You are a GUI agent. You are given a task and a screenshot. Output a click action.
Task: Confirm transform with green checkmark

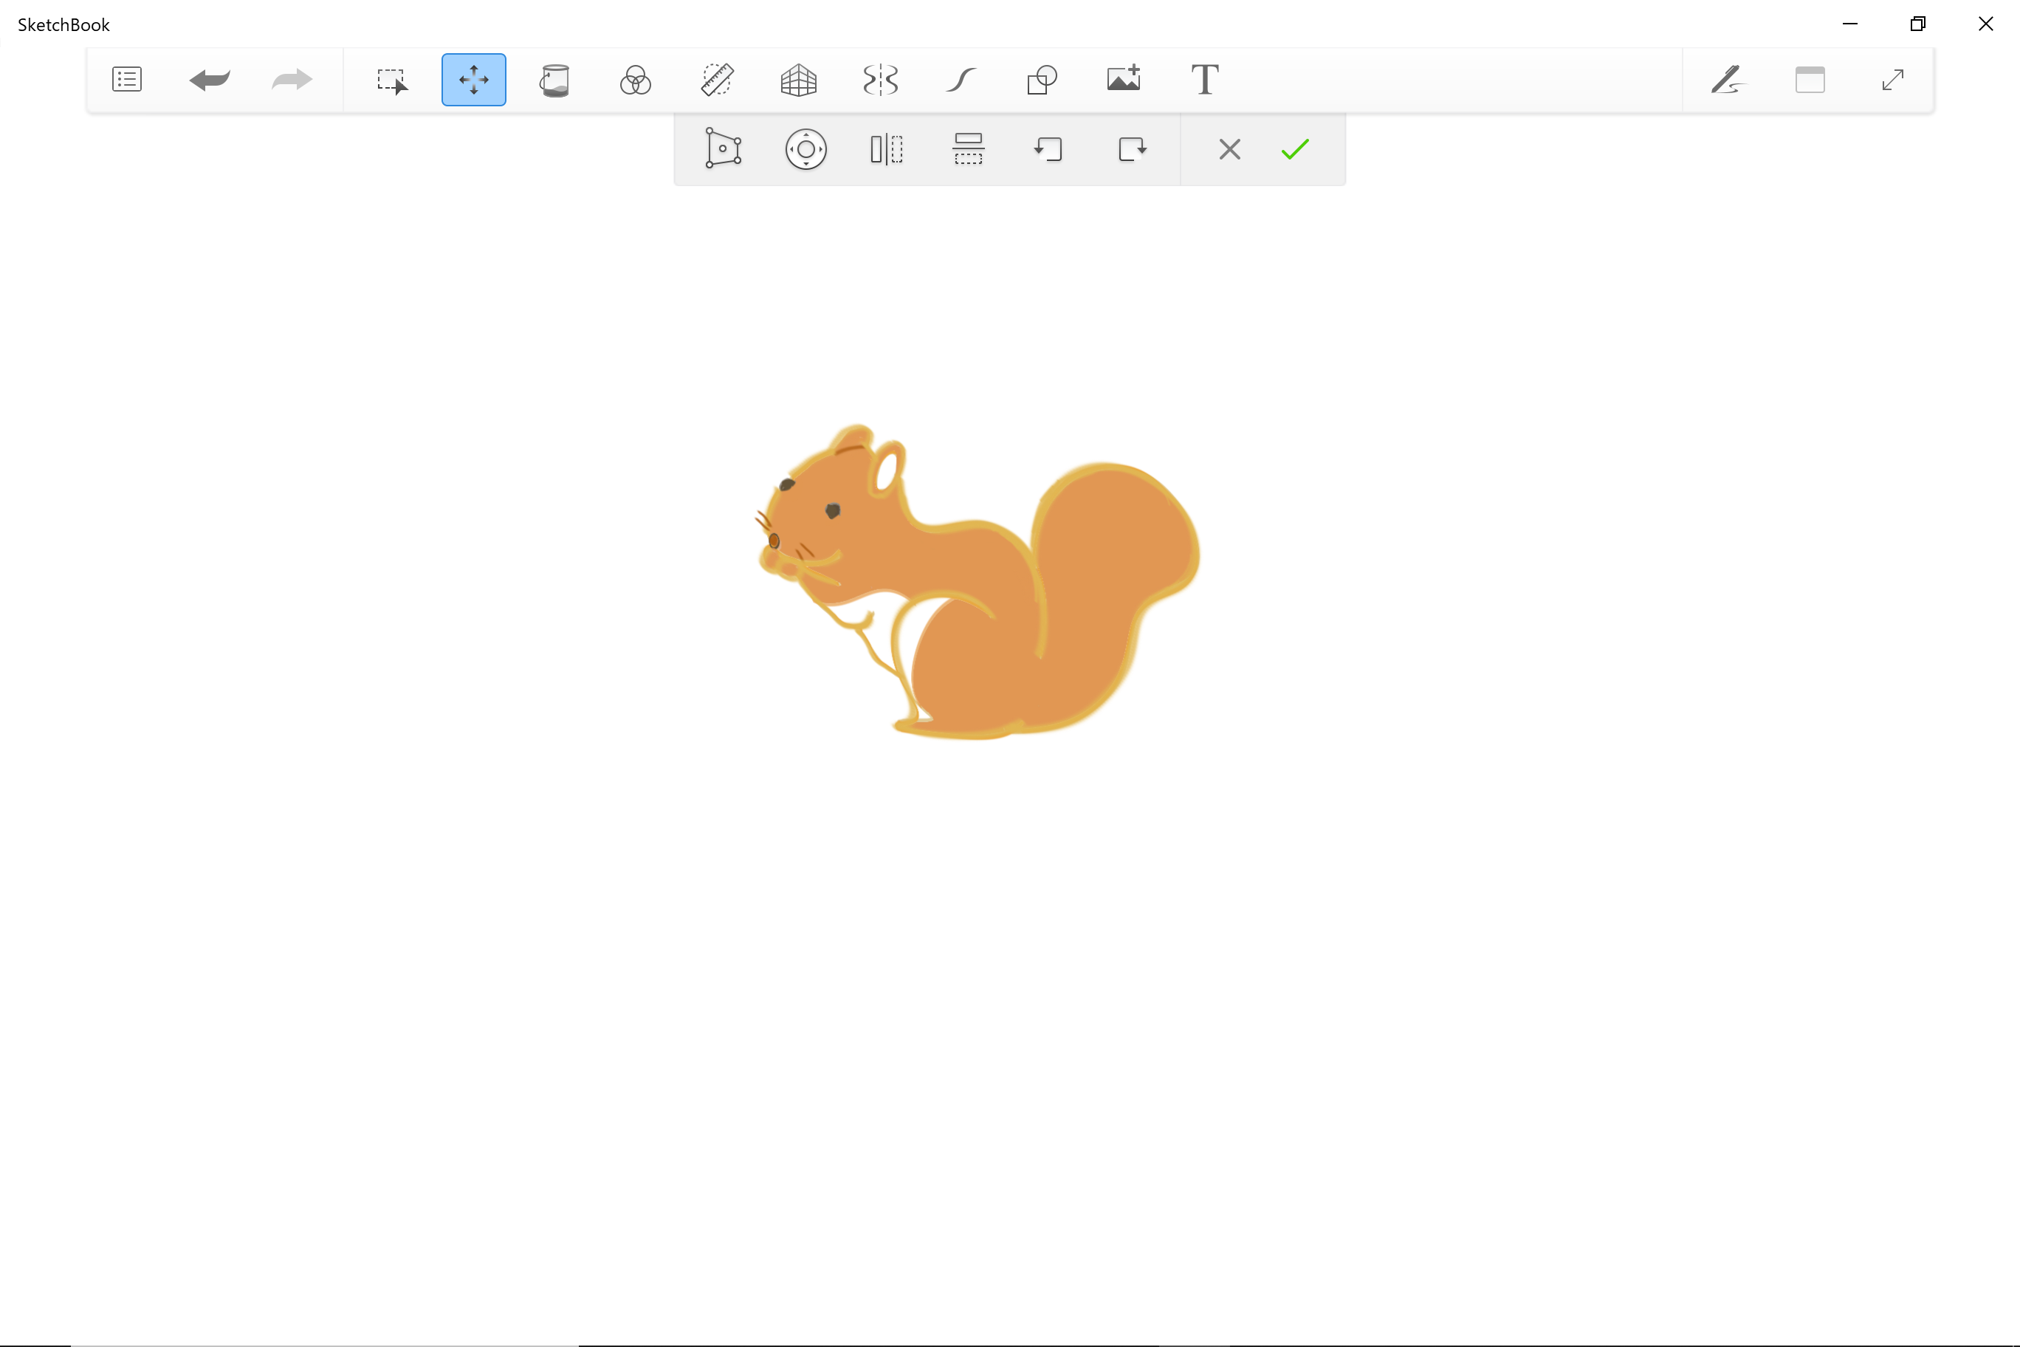coord(1295,149)
